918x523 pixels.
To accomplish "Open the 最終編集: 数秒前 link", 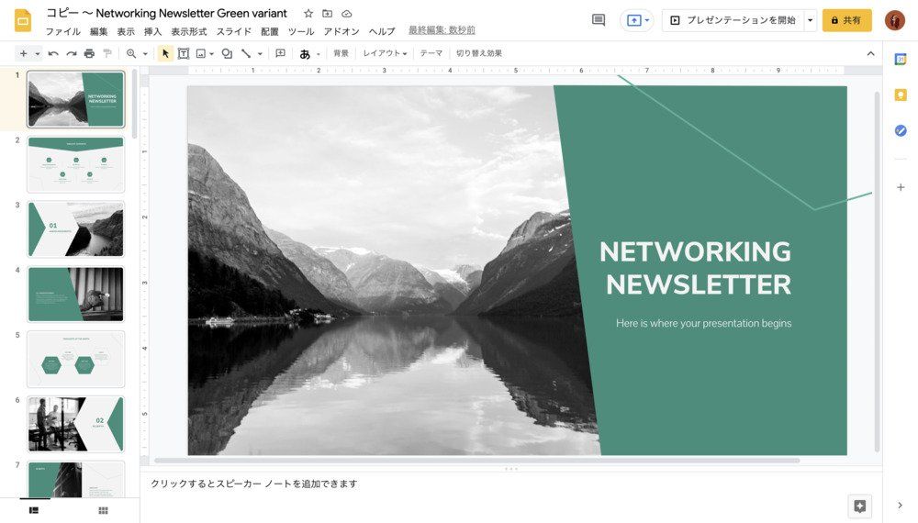I will [x=442, y=30].
